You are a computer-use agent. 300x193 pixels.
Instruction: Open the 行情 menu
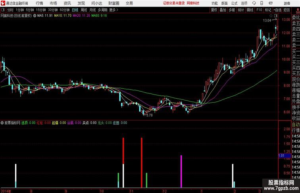(x=39, y=3)
